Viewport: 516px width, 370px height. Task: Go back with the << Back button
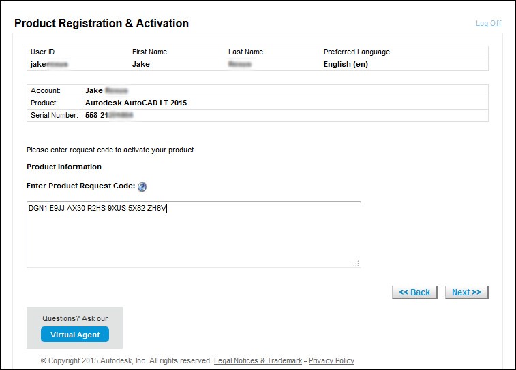414,292
